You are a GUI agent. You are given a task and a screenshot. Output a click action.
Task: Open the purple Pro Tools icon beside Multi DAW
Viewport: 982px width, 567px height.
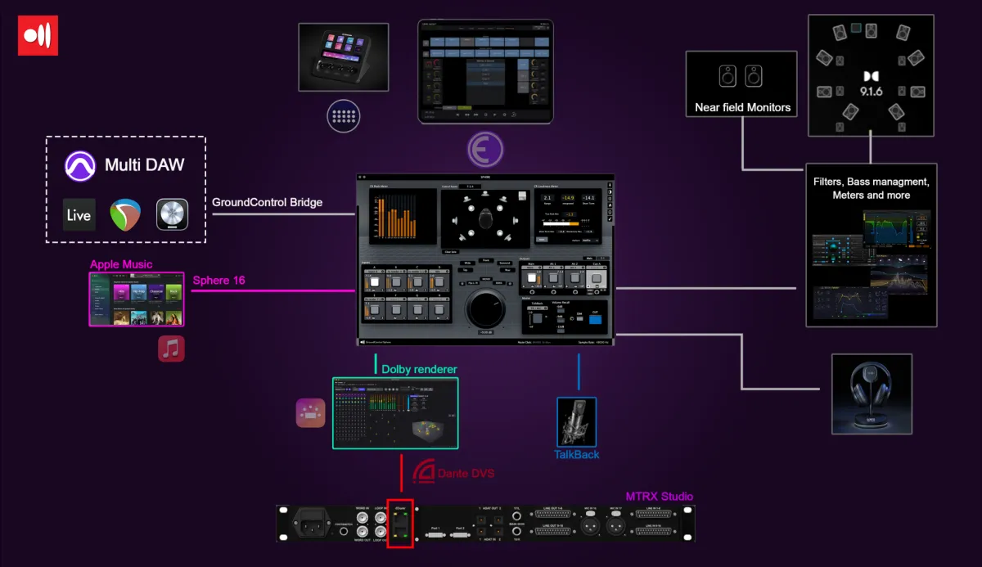81,166
